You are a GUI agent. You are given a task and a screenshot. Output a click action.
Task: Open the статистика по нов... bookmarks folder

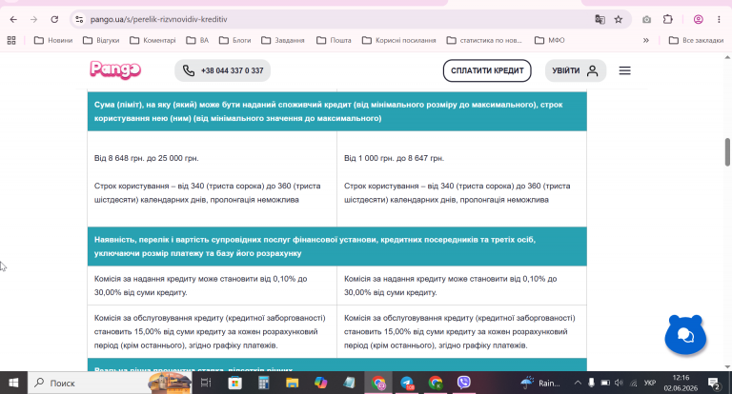coord(484,41)
